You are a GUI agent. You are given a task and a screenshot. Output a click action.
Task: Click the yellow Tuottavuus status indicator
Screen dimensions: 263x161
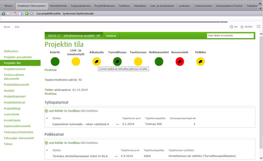coord(138,62)
